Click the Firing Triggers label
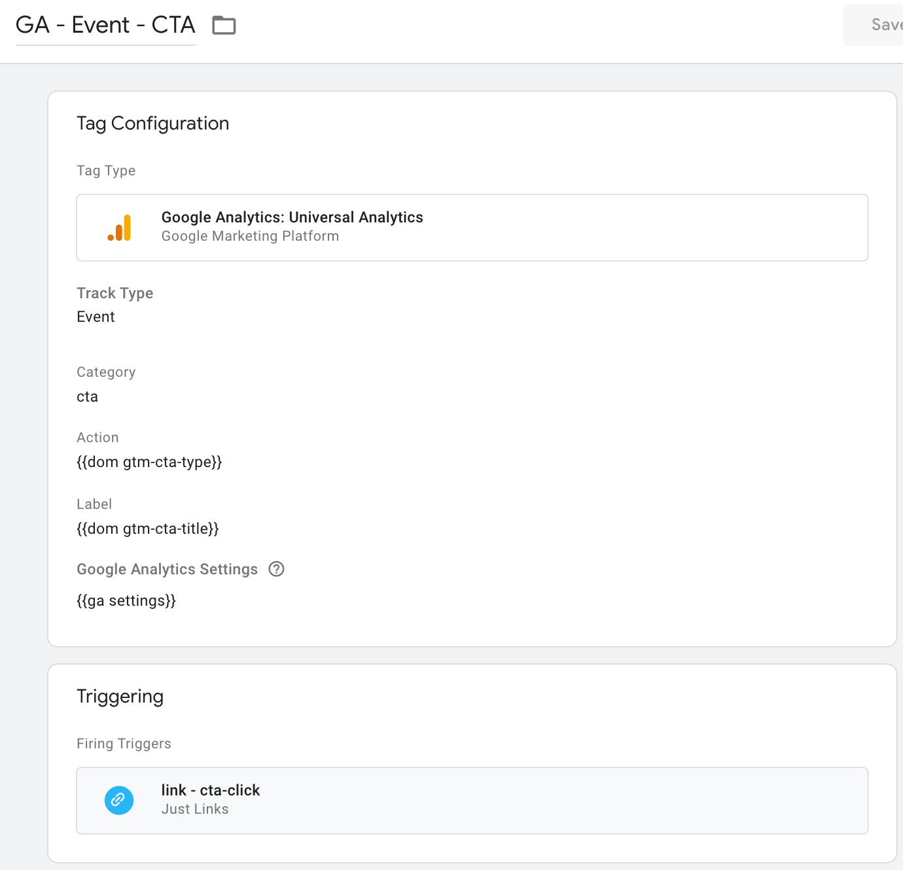 [x=124, y=744]
